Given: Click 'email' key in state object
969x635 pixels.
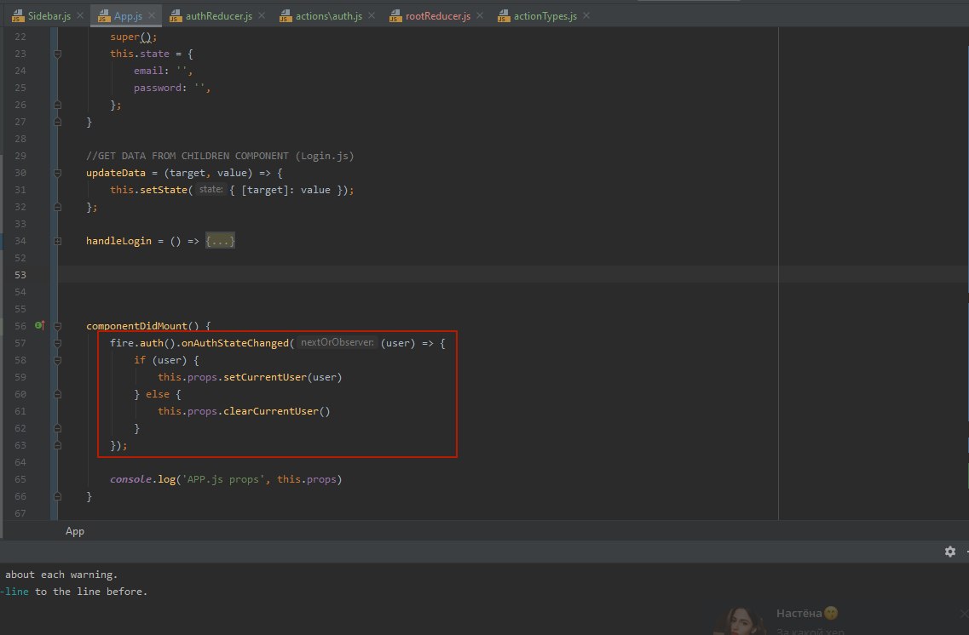Looking at the screenshot, I should [148, 71].
